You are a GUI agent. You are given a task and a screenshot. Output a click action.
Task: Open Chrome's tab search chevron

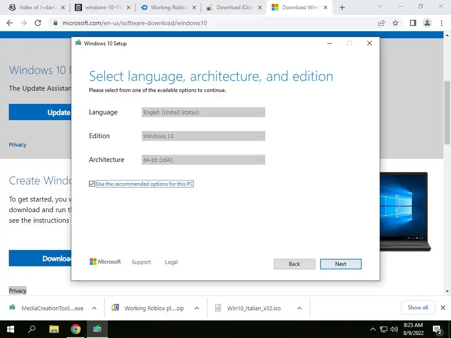[x=380, y=6]
